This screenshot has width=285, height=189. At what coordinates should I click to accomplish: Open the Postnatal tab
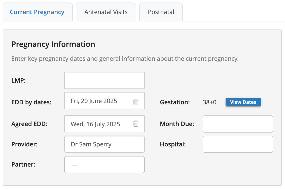(x=161, y=12)
